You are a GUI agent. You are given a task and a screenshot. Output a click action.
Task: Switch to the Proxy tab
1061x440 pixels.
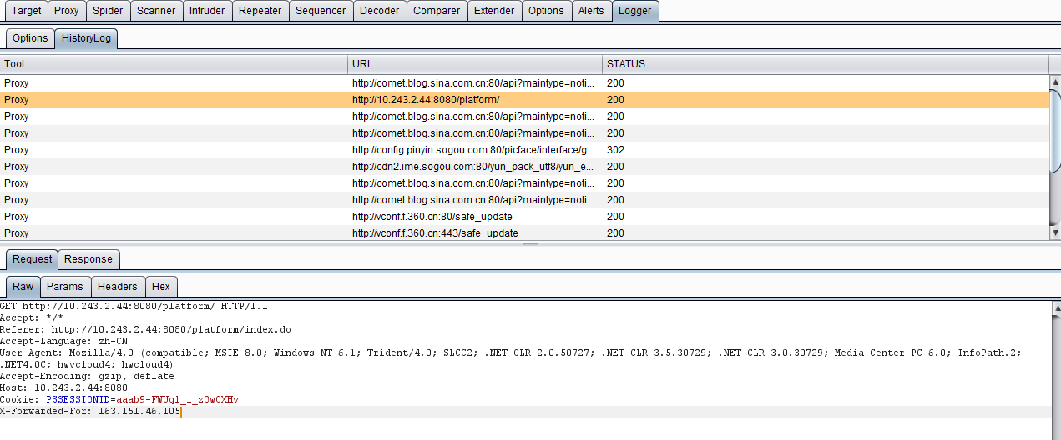67,11
